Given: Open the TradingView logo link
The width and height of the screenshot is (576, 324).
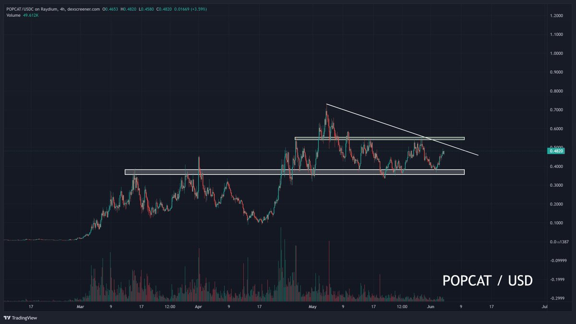Looking at the screenshot, I should 20,318.
